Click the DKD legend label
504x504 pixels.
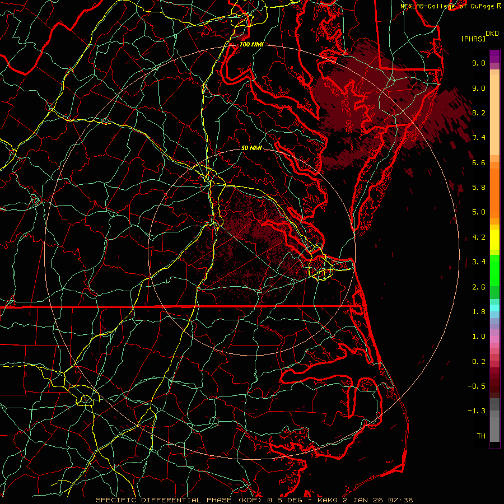coord(492,34)
